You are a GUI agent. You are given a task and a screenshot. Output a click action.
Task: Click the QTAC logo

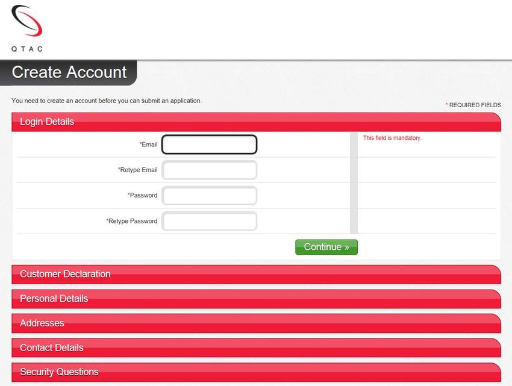click(x=27, y=28)
